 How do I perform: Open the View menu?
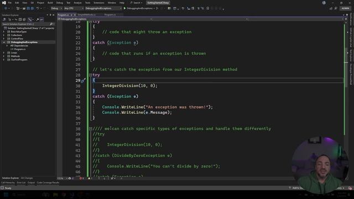point(24,3)
